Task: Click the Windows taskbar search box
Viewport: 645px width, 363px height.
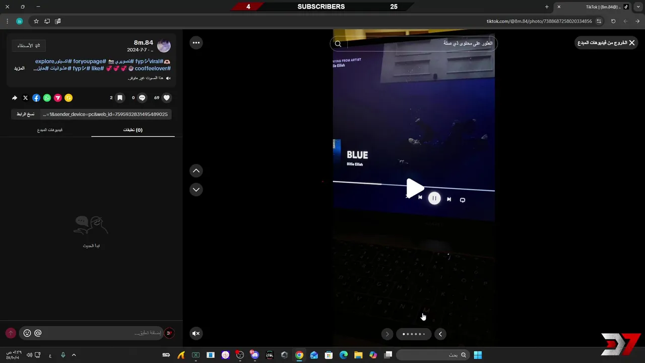Action: (x=433, y=355)
